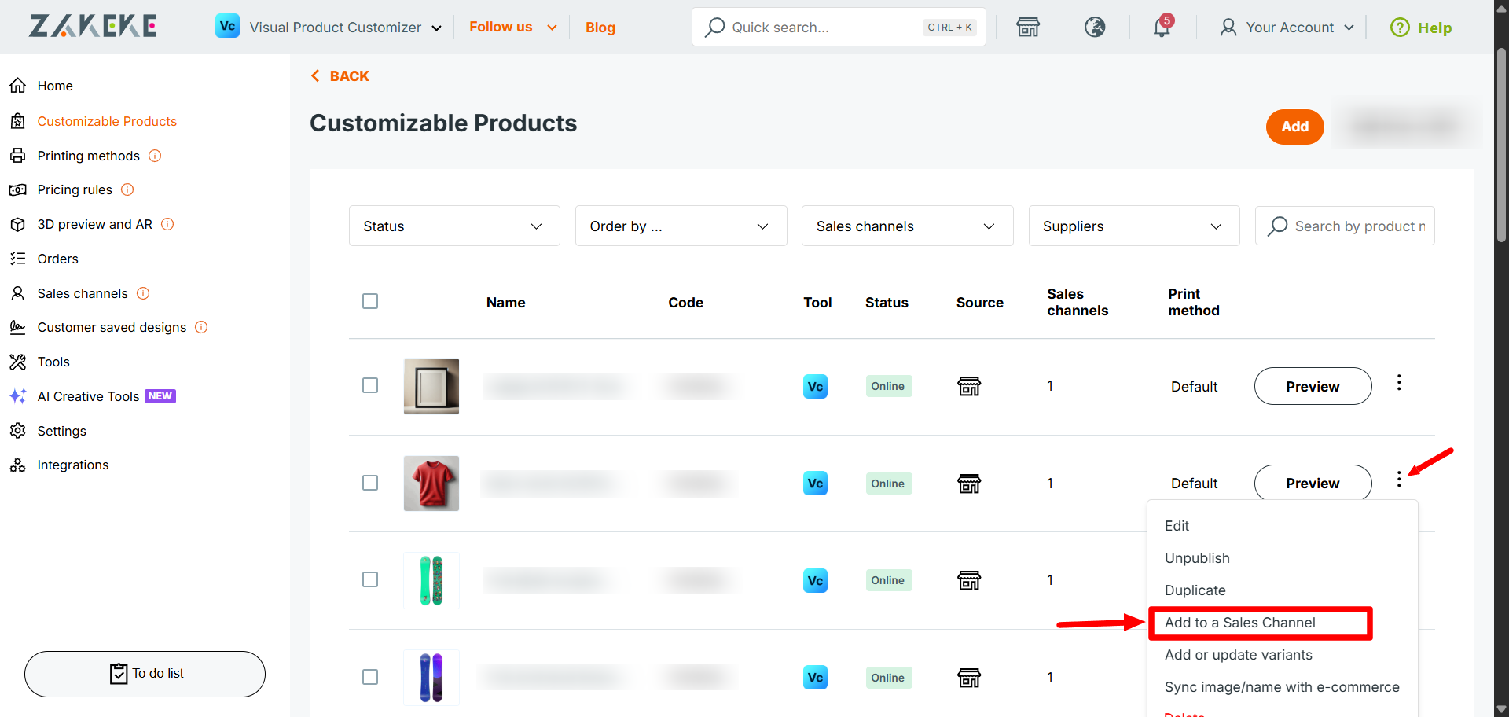Click store source icon in green snowboard row
Image resolution: width=1509 pixels, height=717 pixels.
tap(969, 580)
